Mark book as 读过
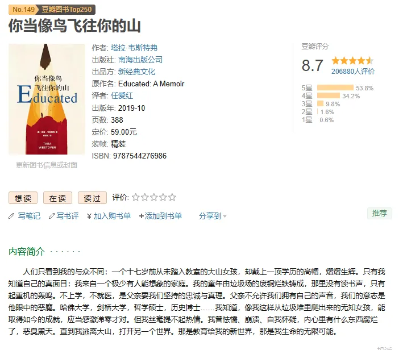 point(92,198)
